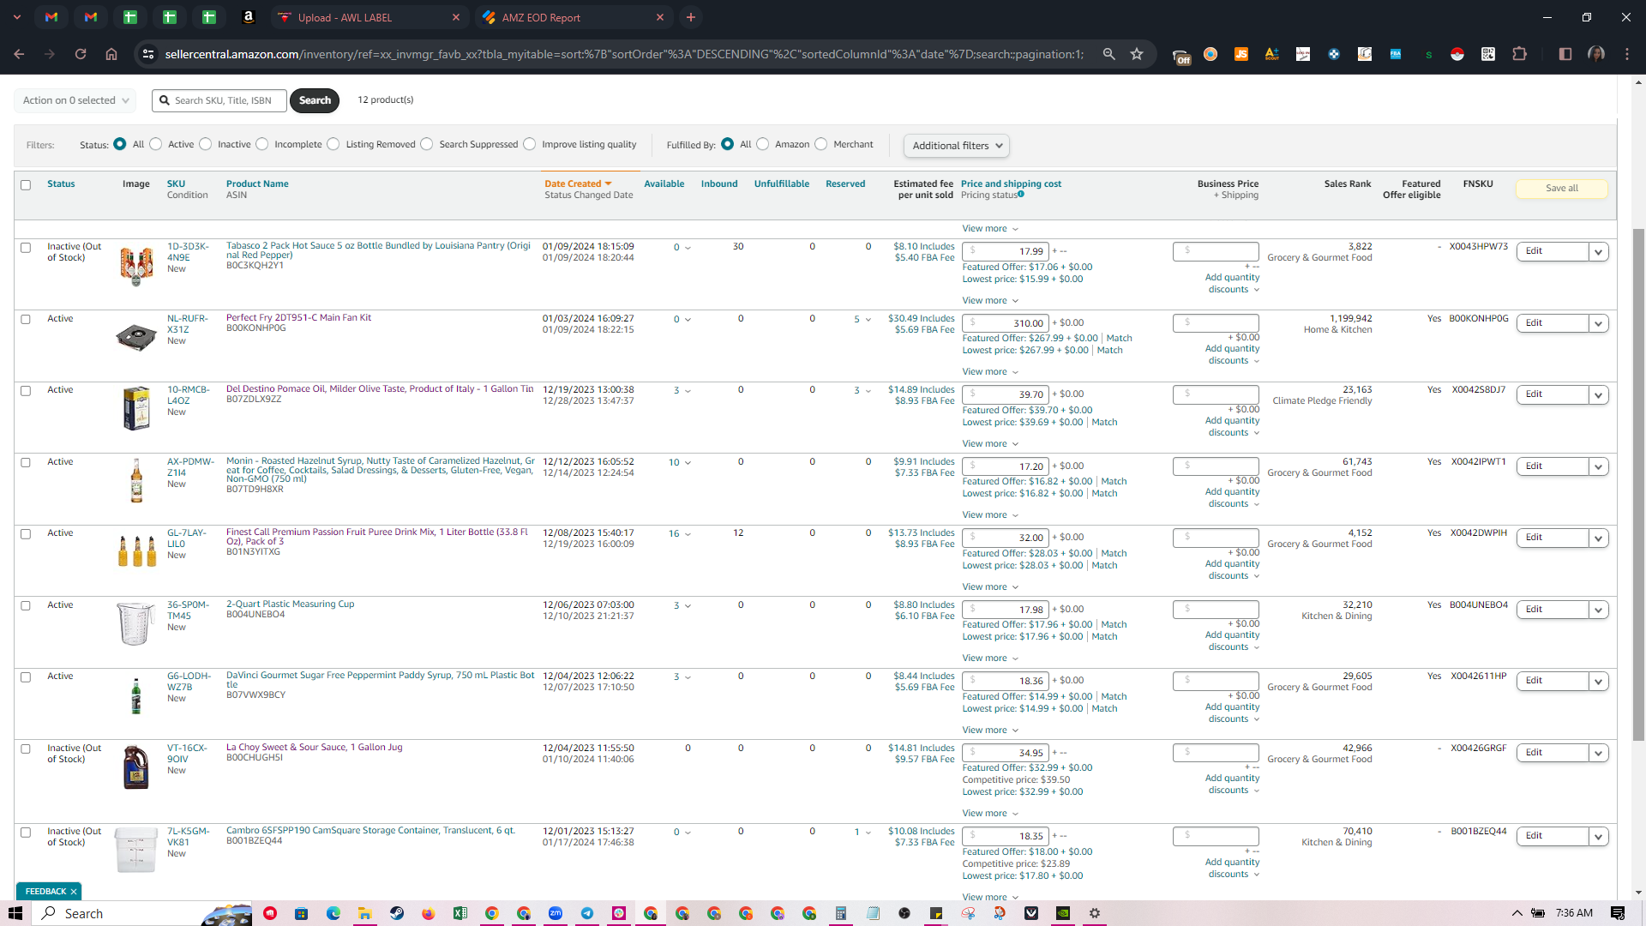
Task: Switch to the AMZ EOD Report tab
Action: (573, 17)
